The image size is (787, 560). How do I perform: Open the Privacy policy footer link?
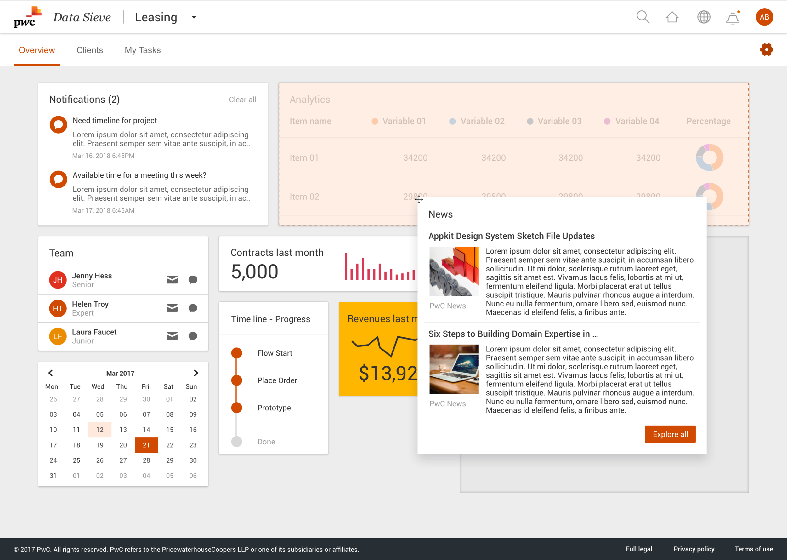coord(694,549)
